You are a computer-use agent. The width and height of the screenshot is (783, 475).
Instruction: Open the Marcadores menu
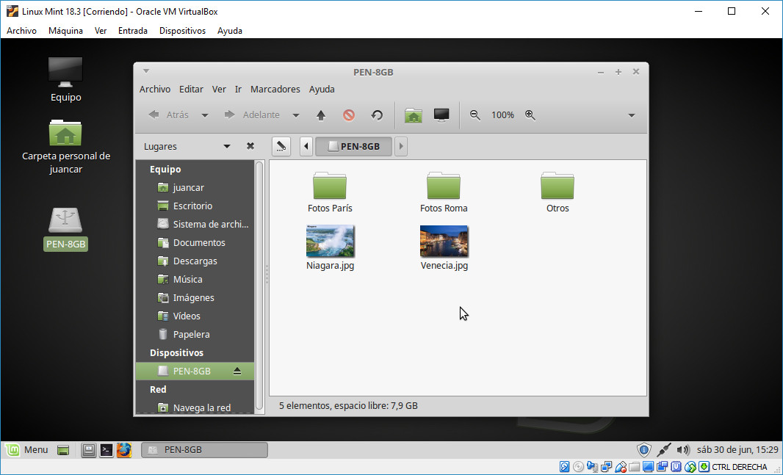click(275, 89)
